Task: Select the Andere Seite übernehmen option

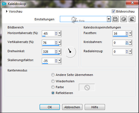Action: pos(53,75)
